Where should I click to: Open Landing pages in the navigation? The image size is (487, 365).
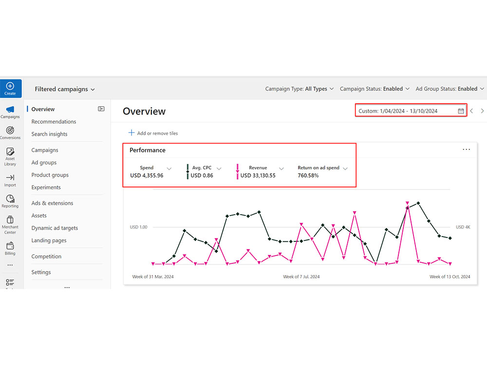[49, 240]
